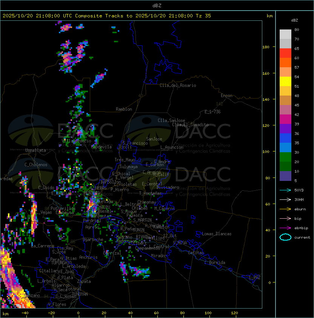Click the 'C_Chilenos' map label
This screenshot has width=314, height=318.
[36, 165]
